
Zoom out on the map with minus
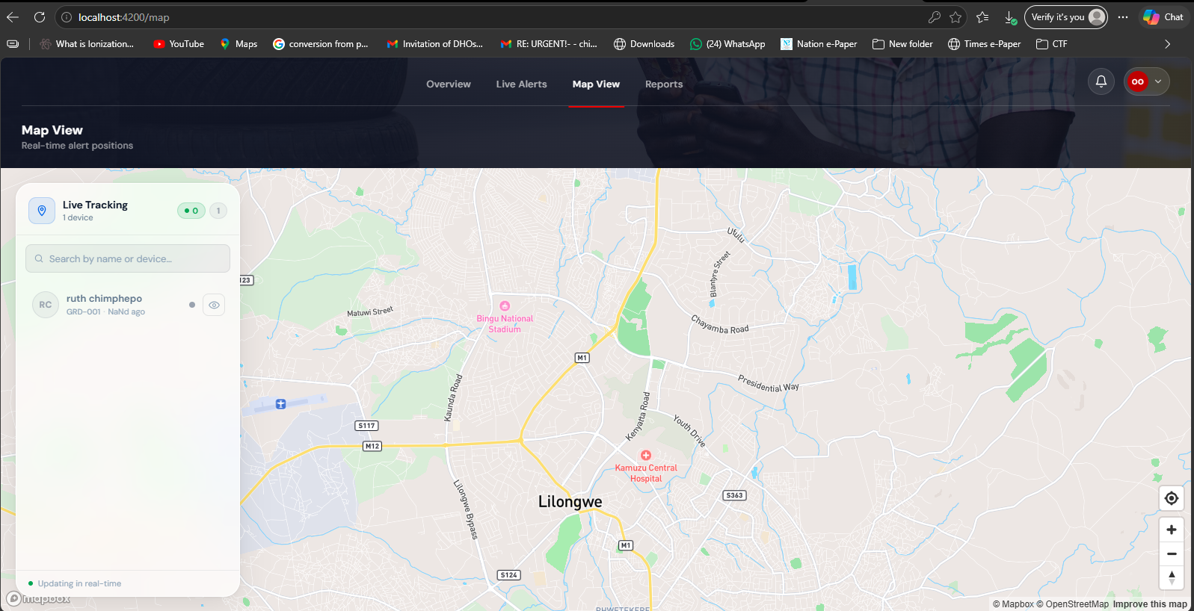click(1172, 553)
